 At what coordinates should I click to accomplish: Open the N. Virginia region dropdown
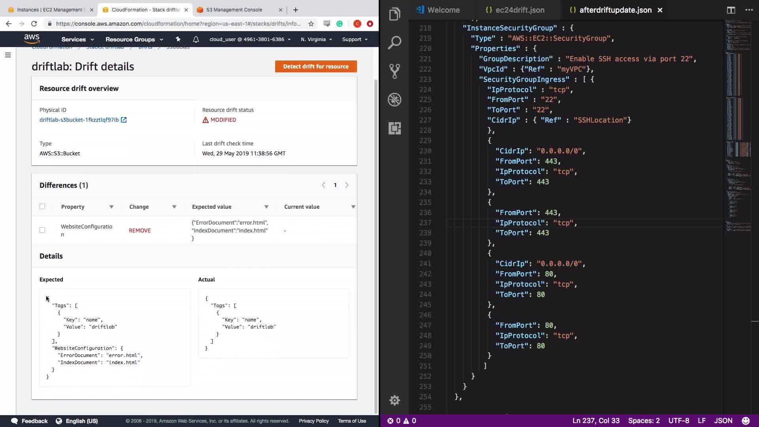point(316,39)
